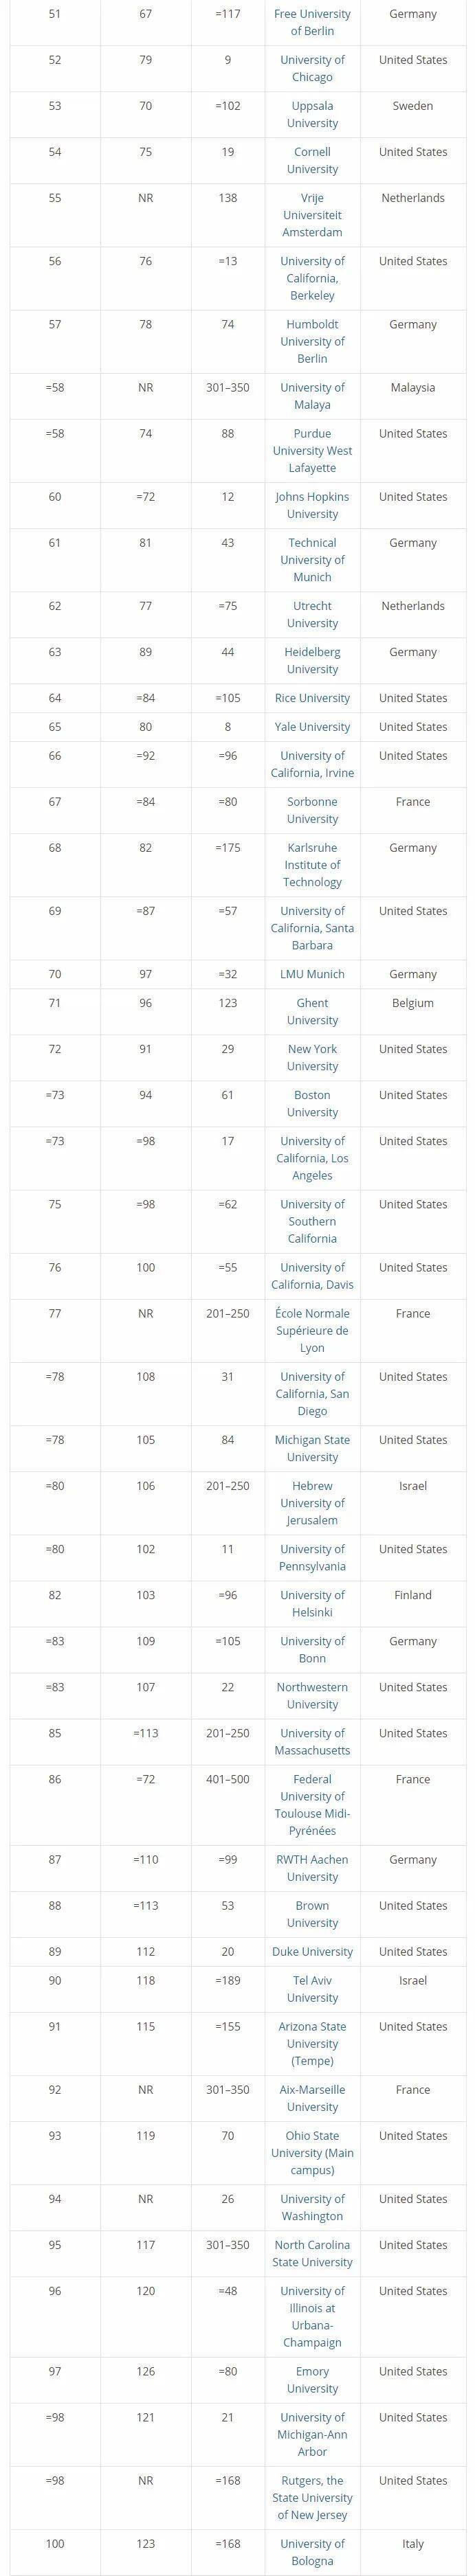The height and width of the screenshot is (2576, 475).
Task: Select the University of Malaya link
Action: pos(312,396)
